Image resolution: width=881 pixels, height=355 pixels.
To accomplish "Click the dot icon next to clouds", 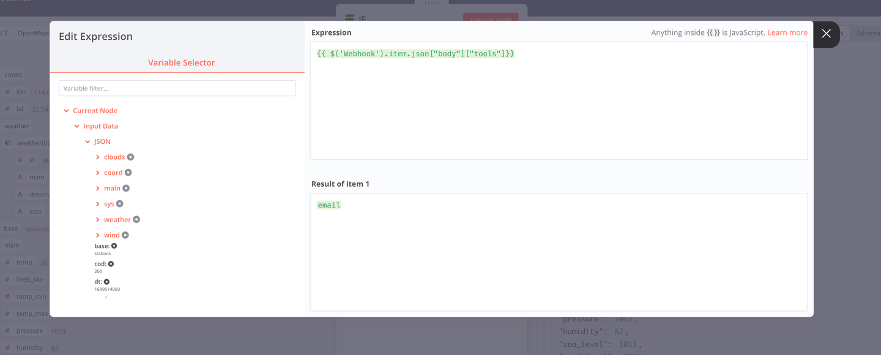I will pos(130,157).
